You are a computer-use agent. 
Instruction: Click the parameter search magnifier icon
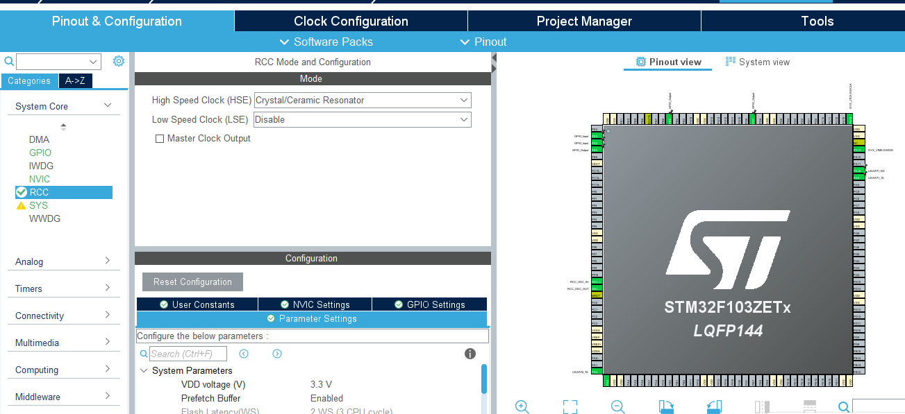click(x=144, y=354)
